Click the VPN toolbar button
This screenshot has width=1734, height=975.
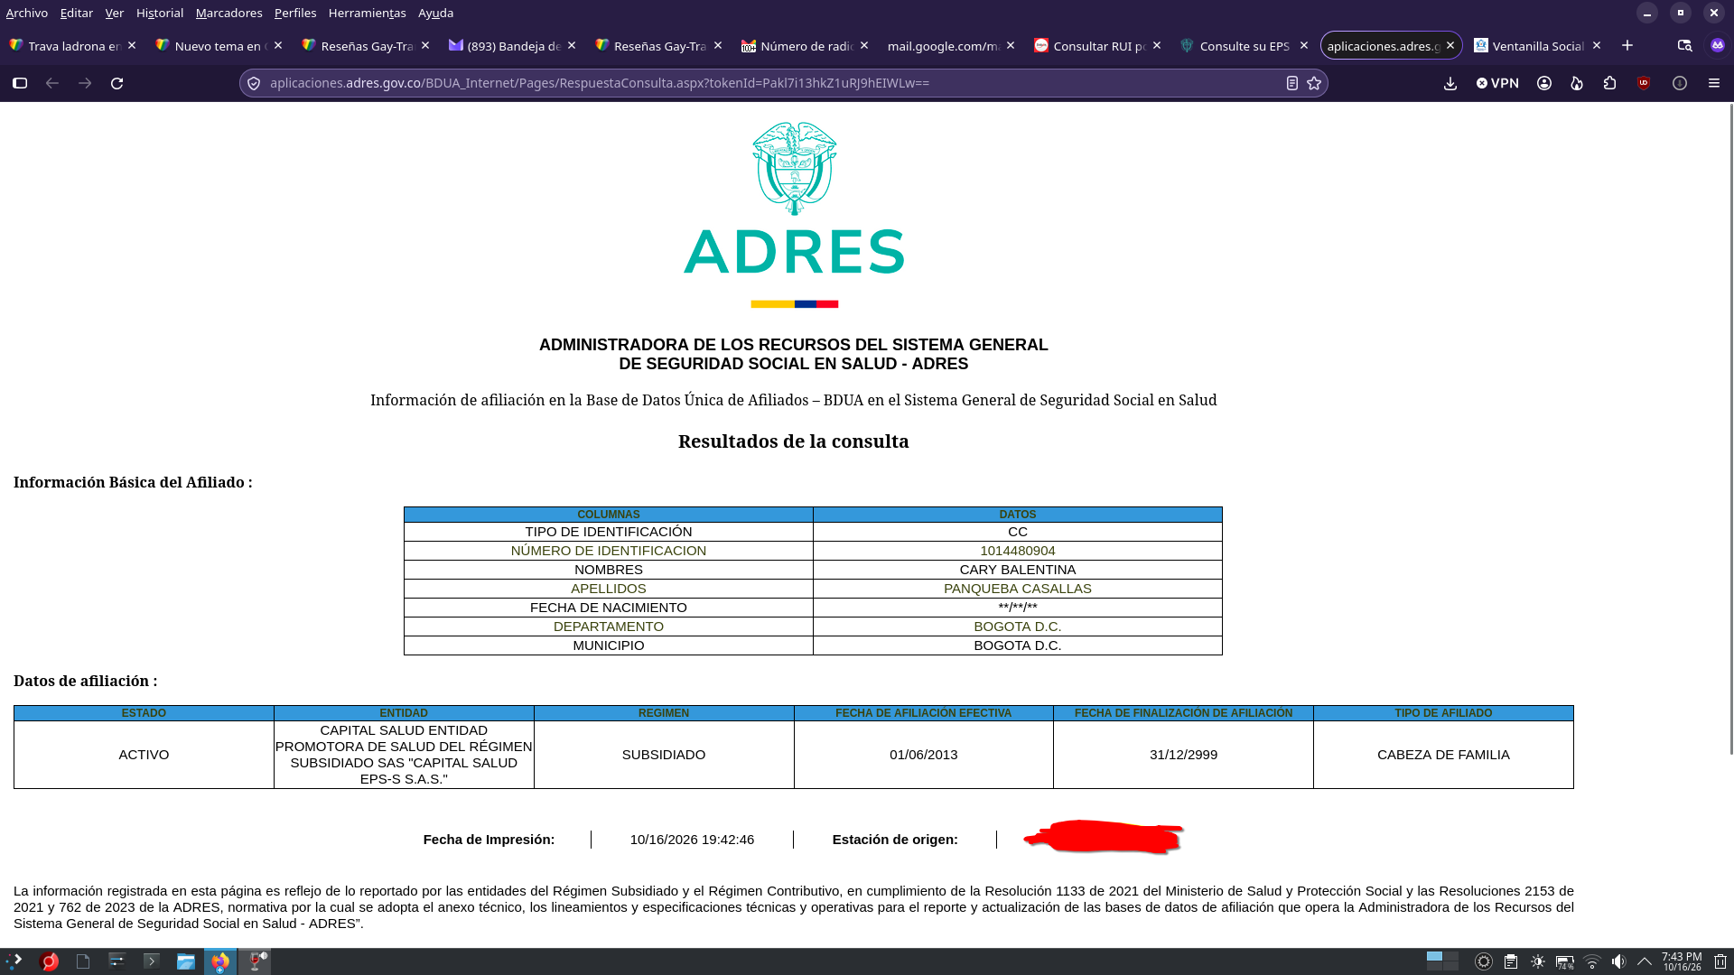(x=1497, y=83)
